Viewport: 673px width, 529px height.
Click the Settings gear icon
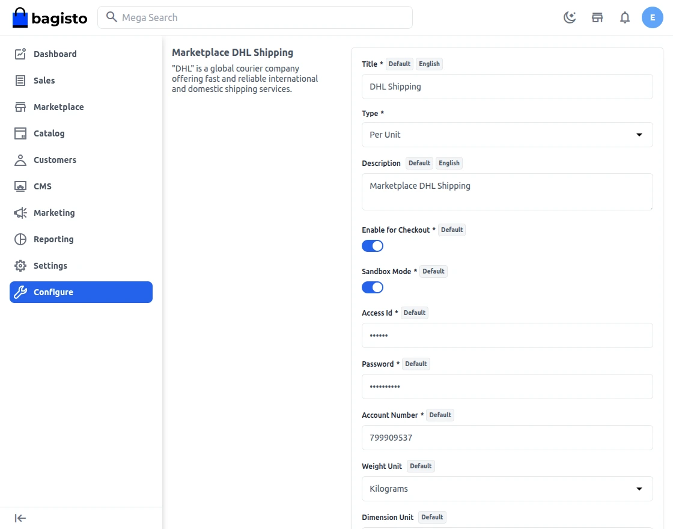[x=20, y=266]
